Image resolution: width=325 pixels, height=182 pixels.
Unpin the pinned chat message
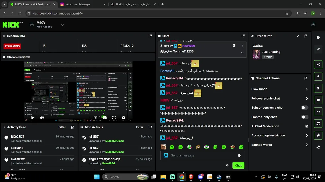pos(234,46)
